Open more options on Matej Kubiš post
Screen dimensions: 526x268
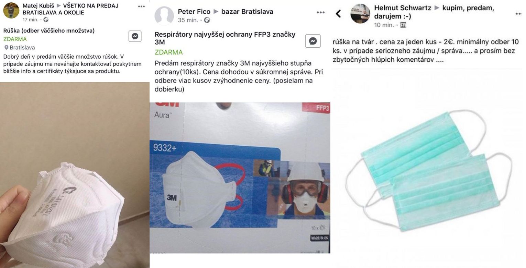[x=141, y=7]
